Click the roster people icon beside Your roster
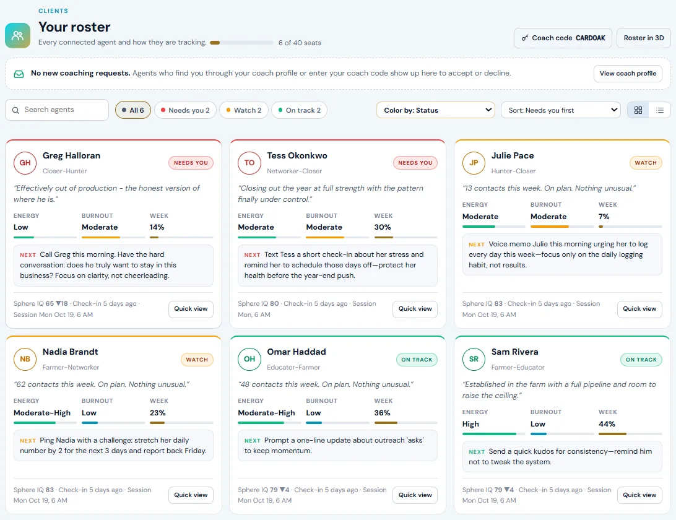Screen dimensions: 676x520 (x=18, y=35)
